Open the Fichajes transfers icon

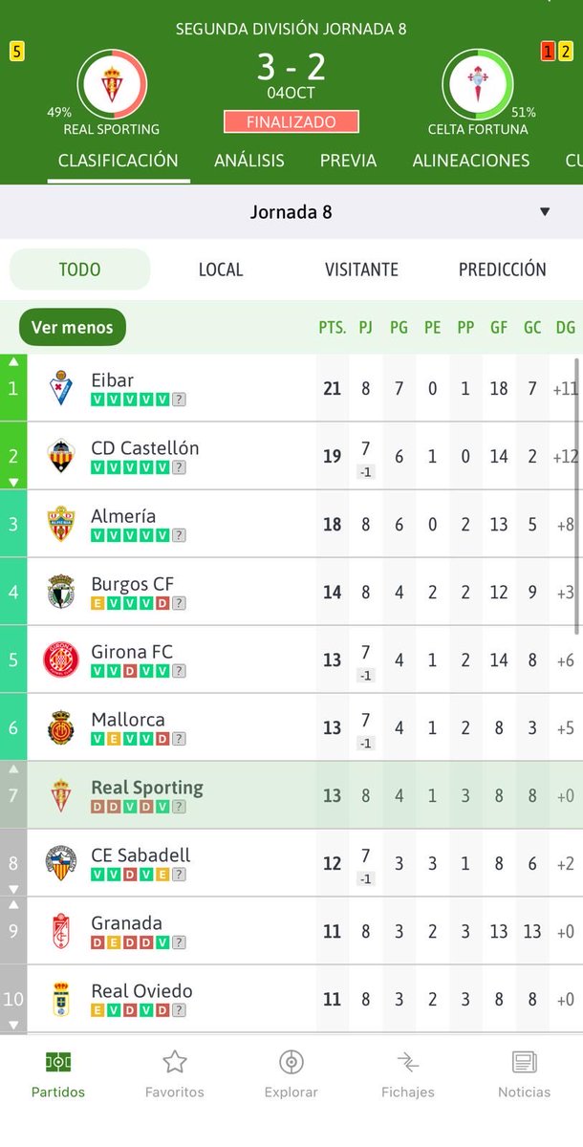(x=408, y=1062)
